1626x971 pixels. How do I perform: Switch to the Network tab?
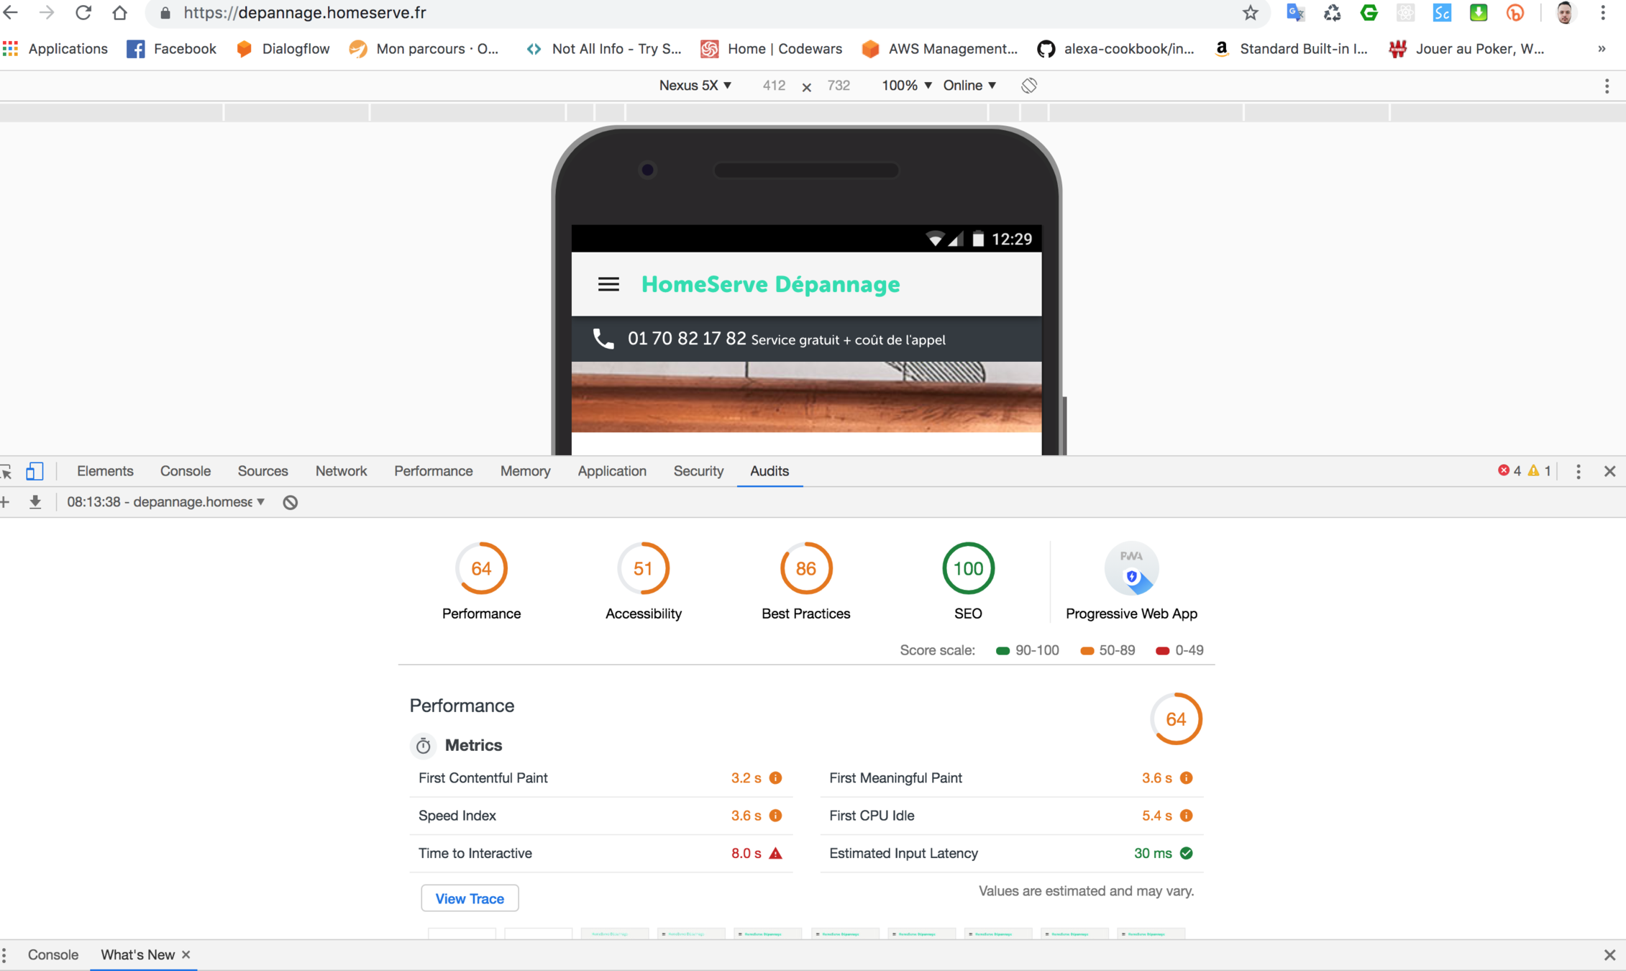(341, 471)
